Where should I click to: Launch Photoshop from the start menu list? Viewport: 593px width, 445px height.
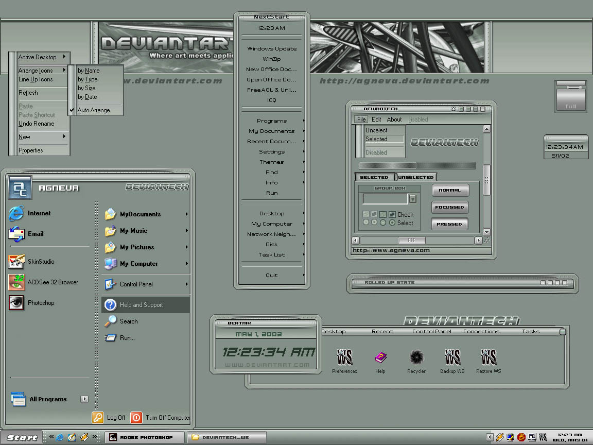click(16, 303)
